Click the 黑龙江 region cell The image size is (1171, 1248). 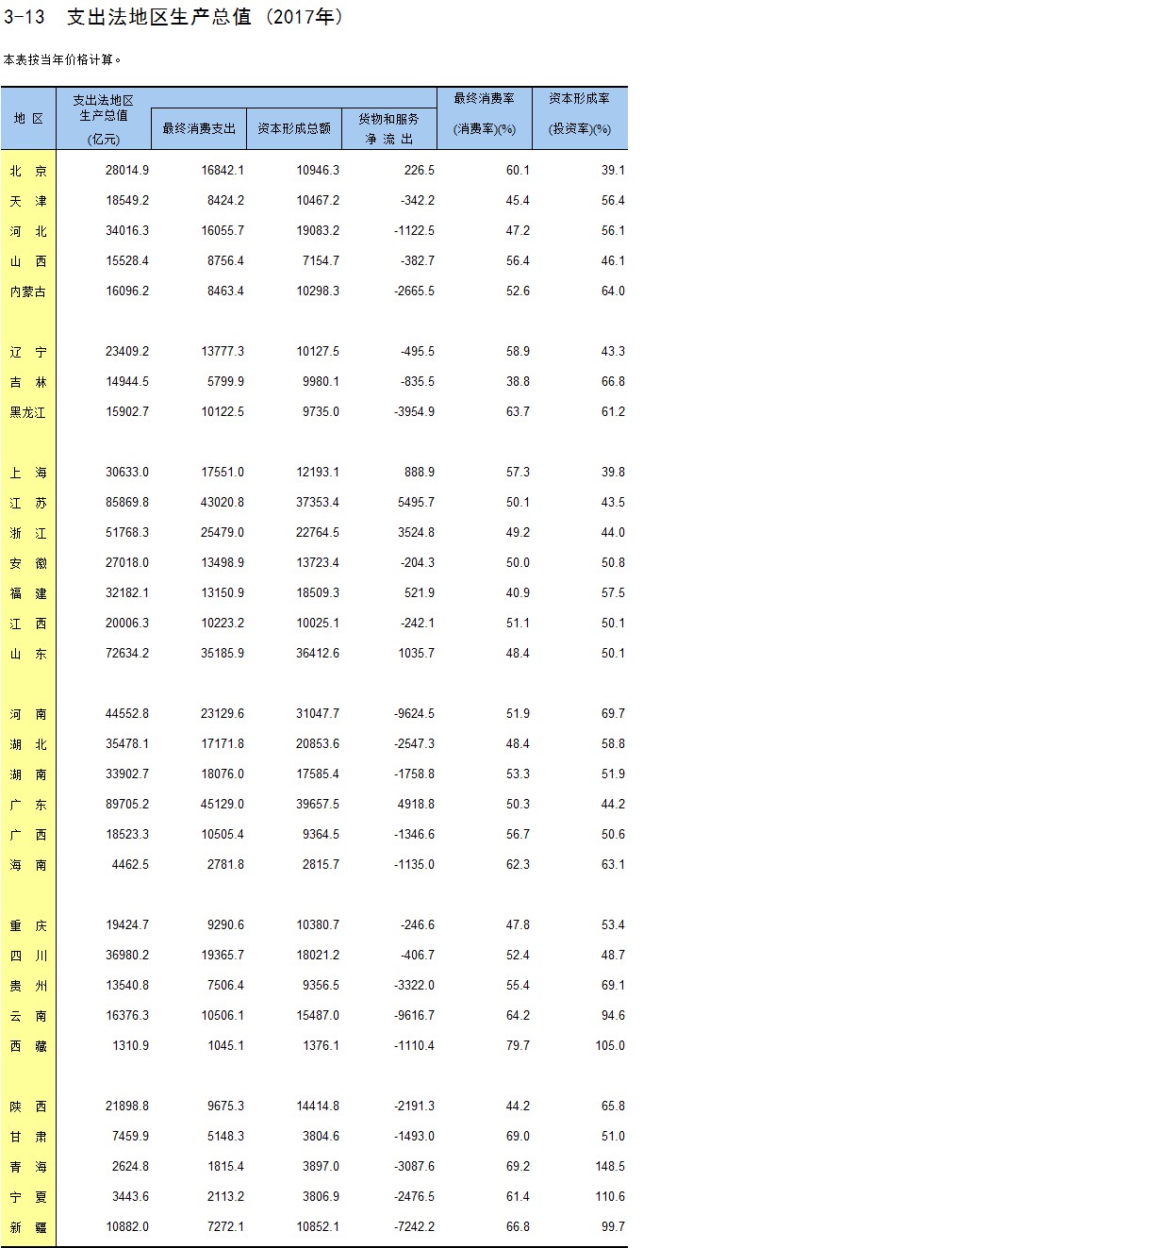(28, 412)
